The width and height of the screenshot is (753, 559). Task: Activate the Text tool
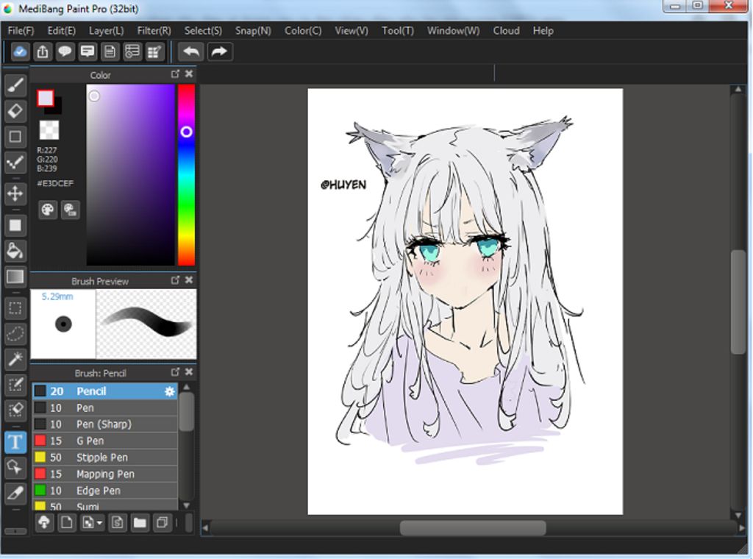click(15, 442)
